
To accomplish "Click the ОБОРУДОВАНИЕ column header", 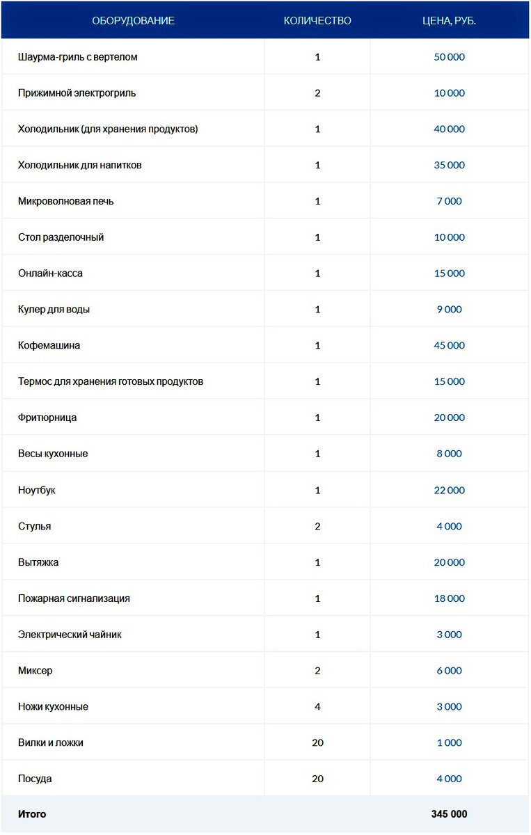I will pyautogui.click(x=133, y=21).
